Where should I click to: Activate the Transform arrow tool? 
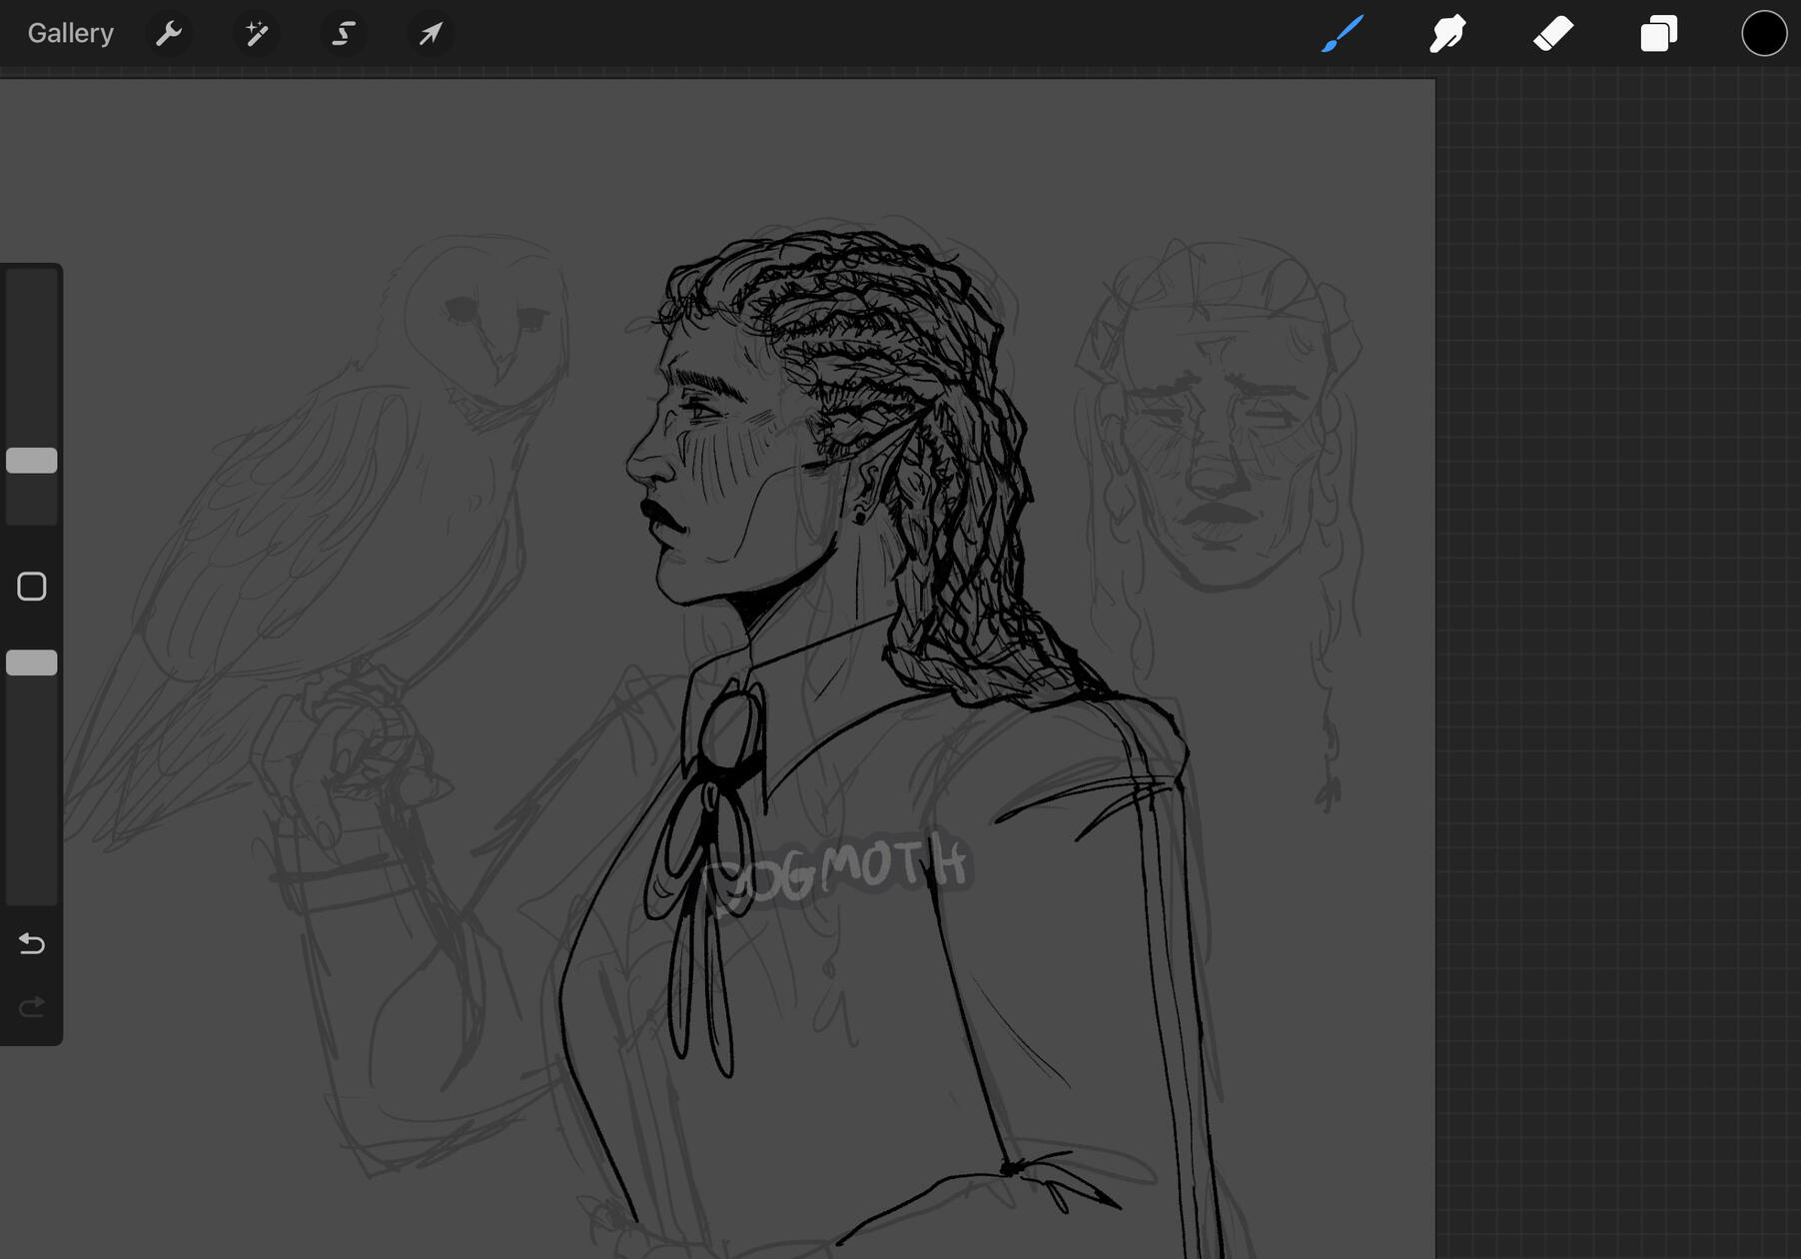[x=430, y=33]
